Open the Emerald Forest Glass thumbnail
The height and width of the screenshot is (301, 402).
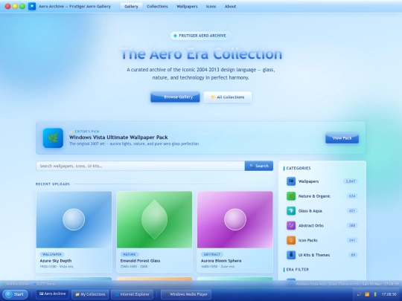pos(154,219)
